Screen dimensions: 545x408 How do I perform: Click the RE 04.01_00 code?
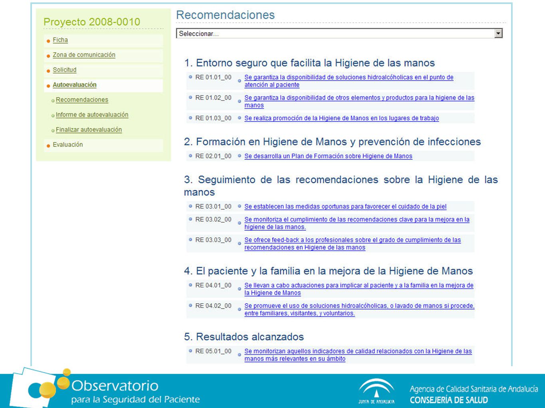213,285
